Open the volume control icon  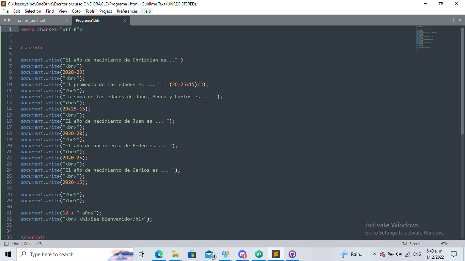[399, 254]
